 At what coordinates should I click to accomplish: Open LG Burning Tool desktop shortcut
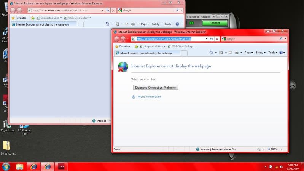point(25,129)
